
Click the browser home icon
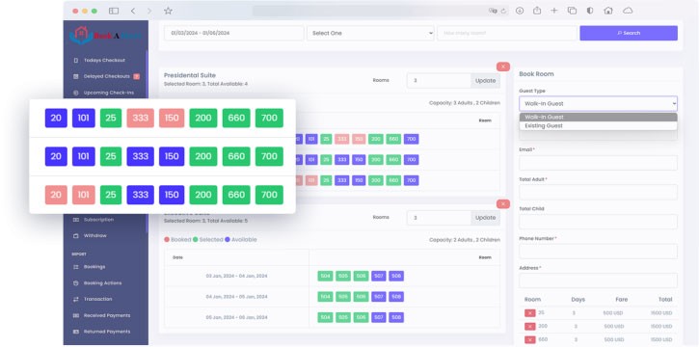[608, 11]
